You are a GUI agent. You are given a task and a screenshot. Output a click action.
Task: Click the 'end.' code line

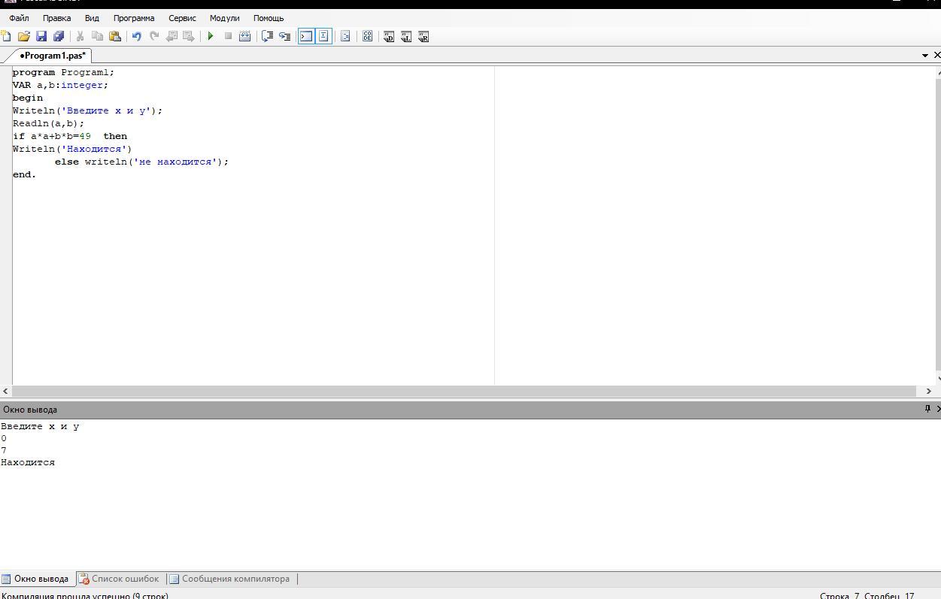click(x=25, y=174)
